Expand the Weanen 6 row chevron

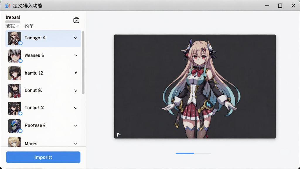[76, 55]
